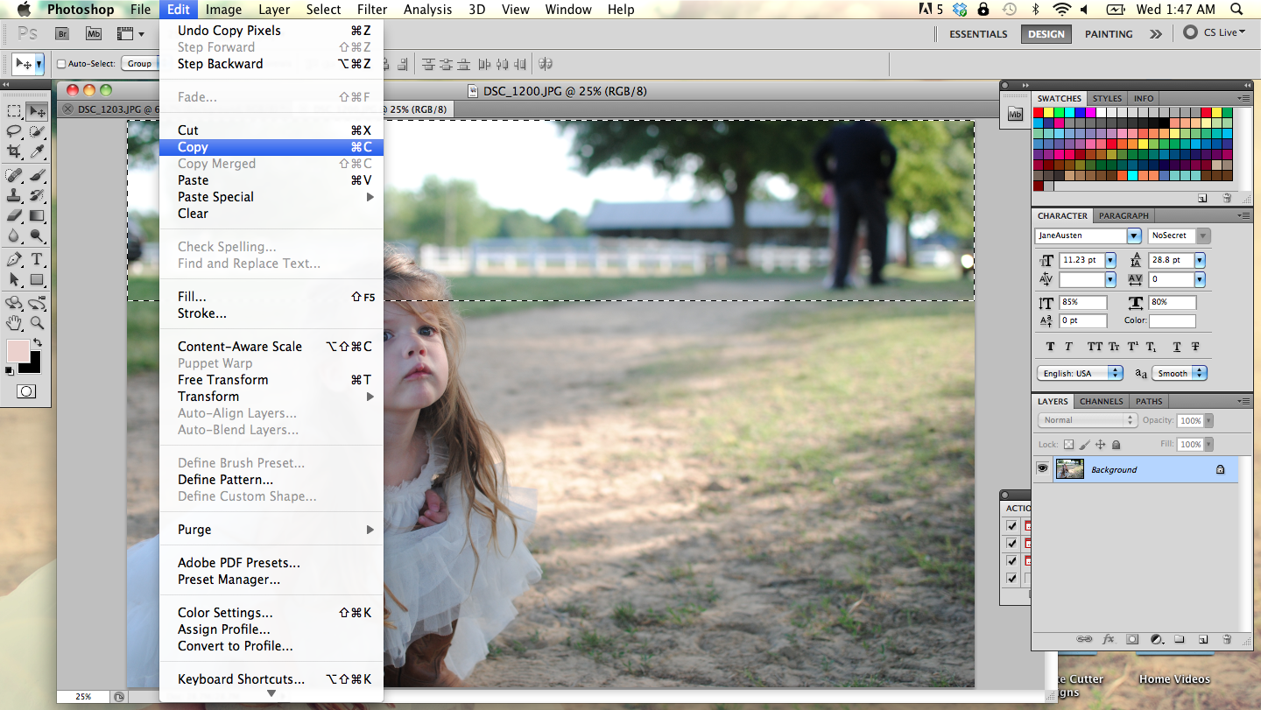This screenshot has height=710, width=1261.
Task: Add a new adjustment layer
Action: point(1157,640)
